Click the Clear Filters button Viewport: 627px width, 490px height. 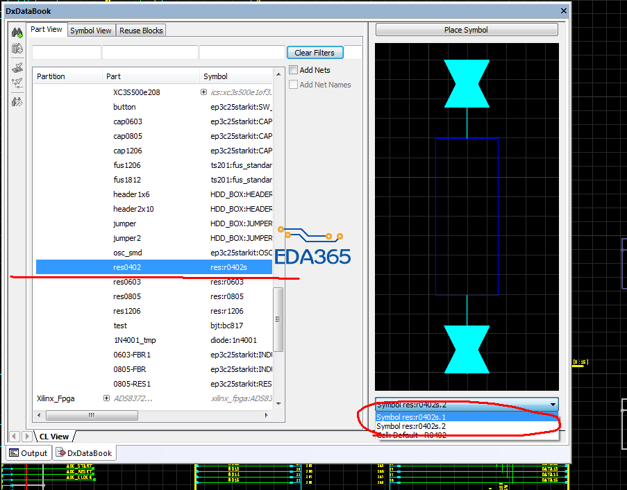point(315,53)
